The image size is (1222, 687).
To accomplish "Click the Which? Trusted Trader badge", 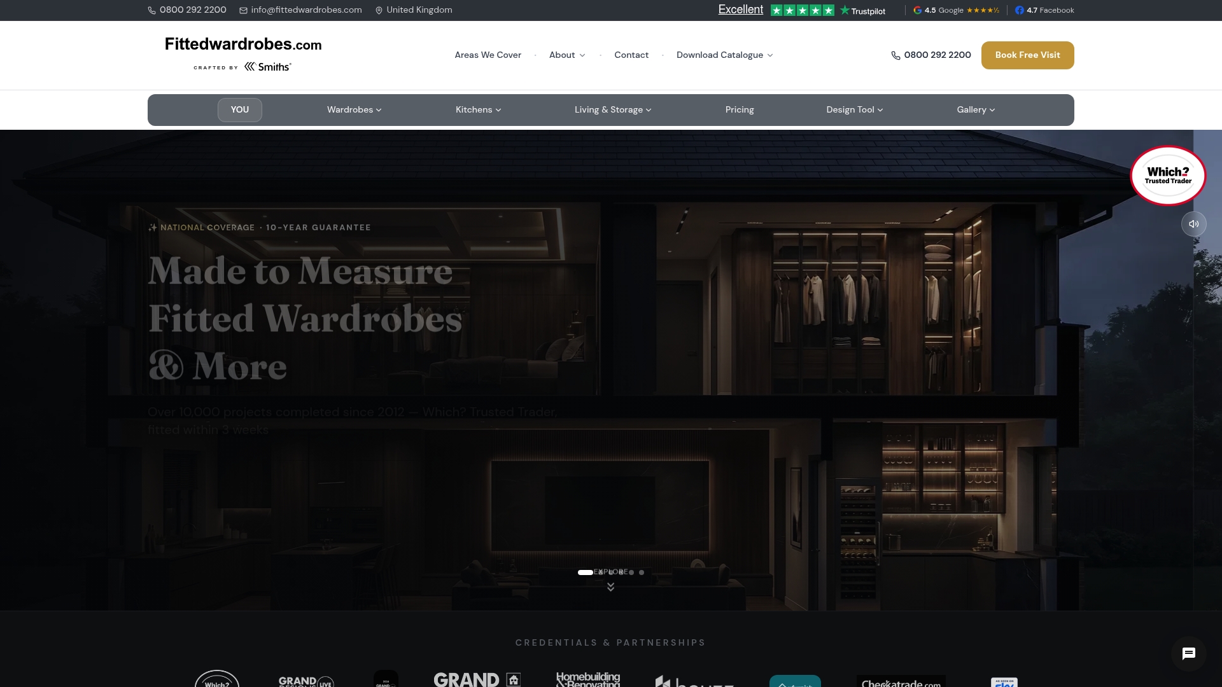I will coord(1168,176).
